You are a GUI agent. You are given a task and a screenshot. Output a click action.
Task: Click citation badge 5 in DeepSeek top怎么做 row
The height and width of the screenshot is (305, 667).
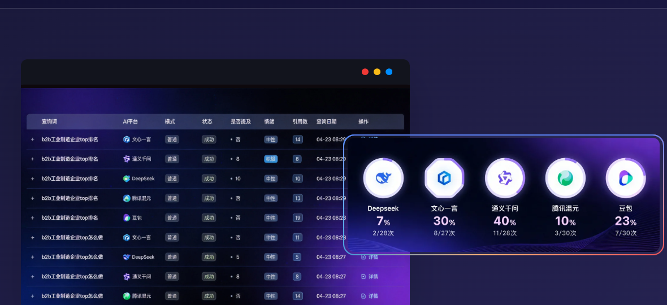[x=298, y=257]
